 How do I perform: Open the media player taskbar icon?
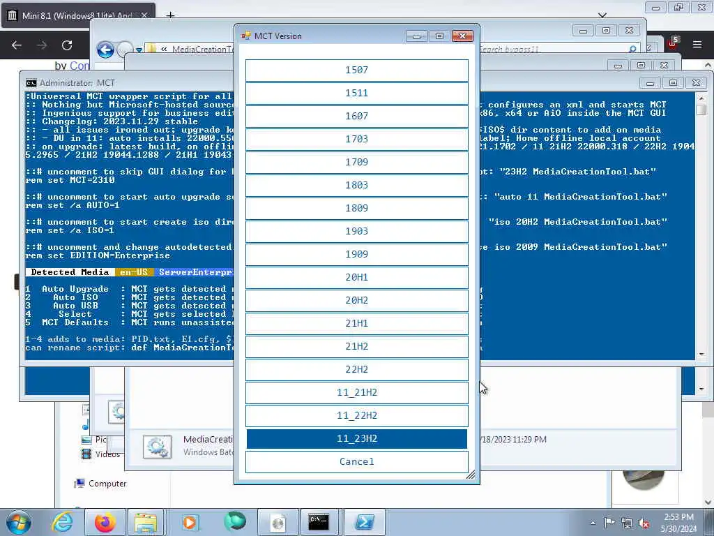[x=190, y=522]
